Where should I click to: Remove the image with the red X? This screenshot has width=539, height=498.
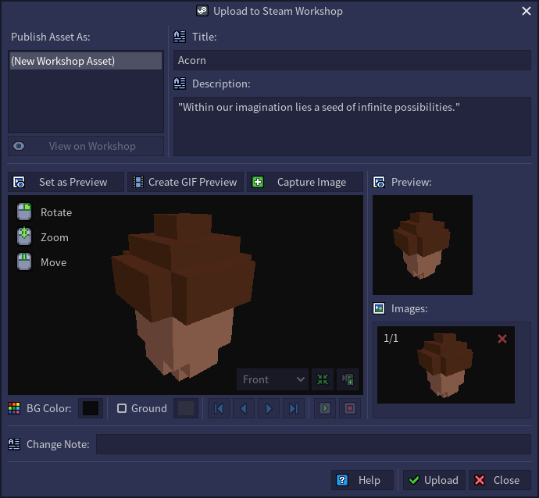[x=502, y=339]
